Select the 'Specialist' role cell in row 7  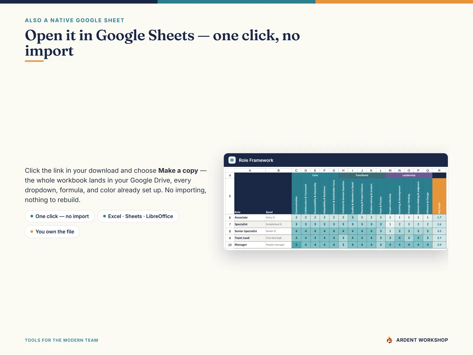[x=250, y=224]
